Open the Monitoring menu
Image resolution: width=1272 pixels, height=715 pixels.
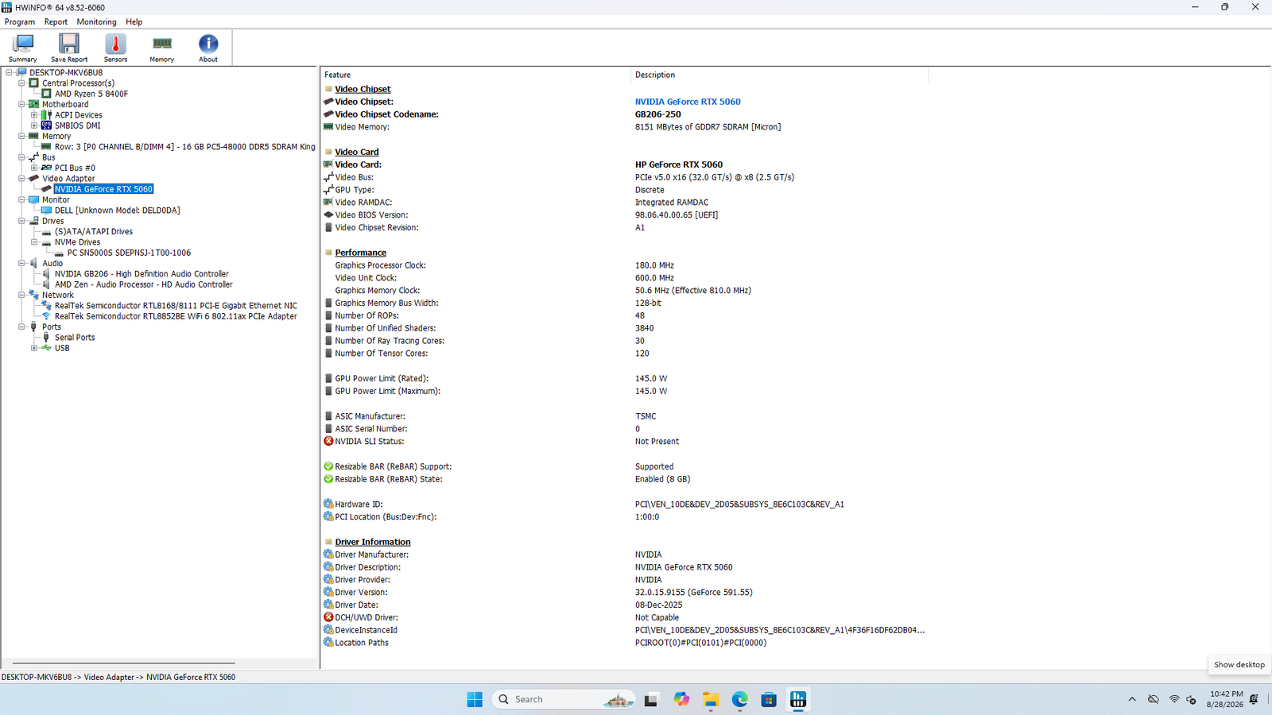pos(96,22)
